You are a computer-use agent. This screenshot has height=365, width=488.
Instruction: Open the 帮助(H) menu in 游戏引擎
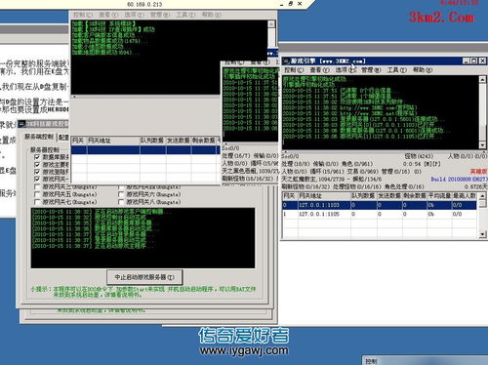pyautogui.click(x=423, y=70)
